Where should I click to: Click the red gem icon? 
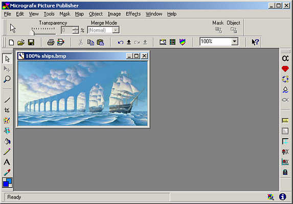tap(285, 69)
